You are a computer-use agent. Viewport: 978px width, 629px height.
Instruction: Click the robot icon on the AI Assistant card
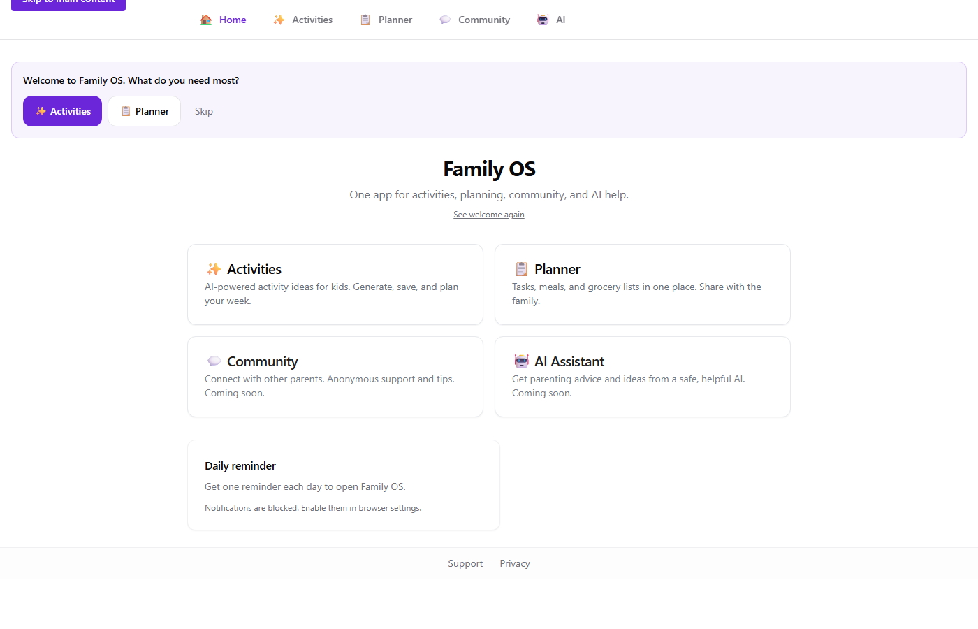coord(521,361)
